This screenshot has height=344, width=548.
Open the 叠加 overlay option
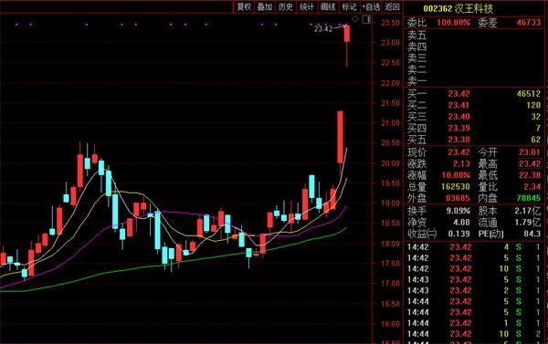click(265, 6)
